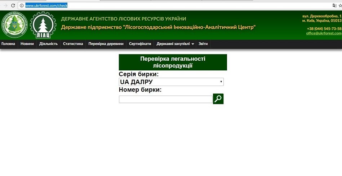Click the State Forest Agency emblem logo
The height and width of the screenshot is (176, 342).
[x=14, y=25]
